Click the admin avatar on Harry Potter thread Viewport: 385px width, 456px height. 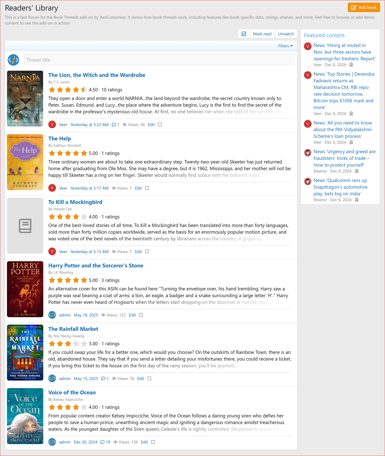click(x=52, y=315)
